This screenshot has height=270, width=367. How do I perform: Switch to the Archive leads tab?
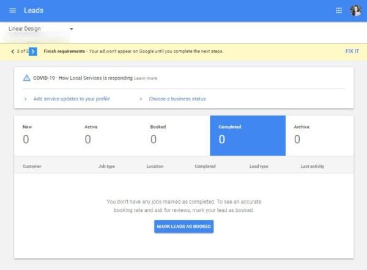[x=319, y=135]
